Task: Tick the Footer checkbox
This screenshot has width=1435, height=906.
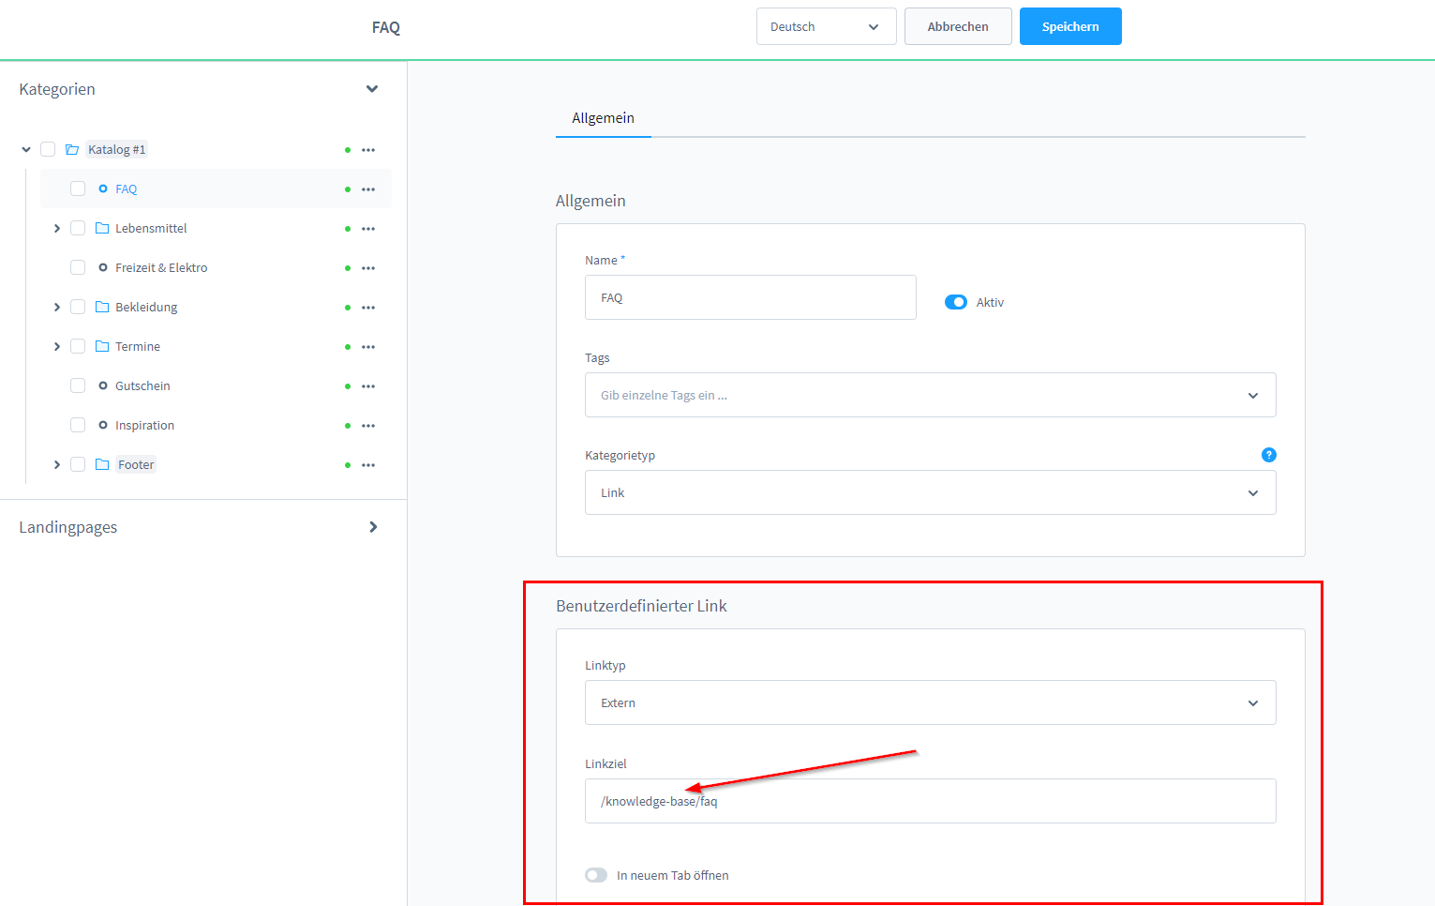Action: 78,464
